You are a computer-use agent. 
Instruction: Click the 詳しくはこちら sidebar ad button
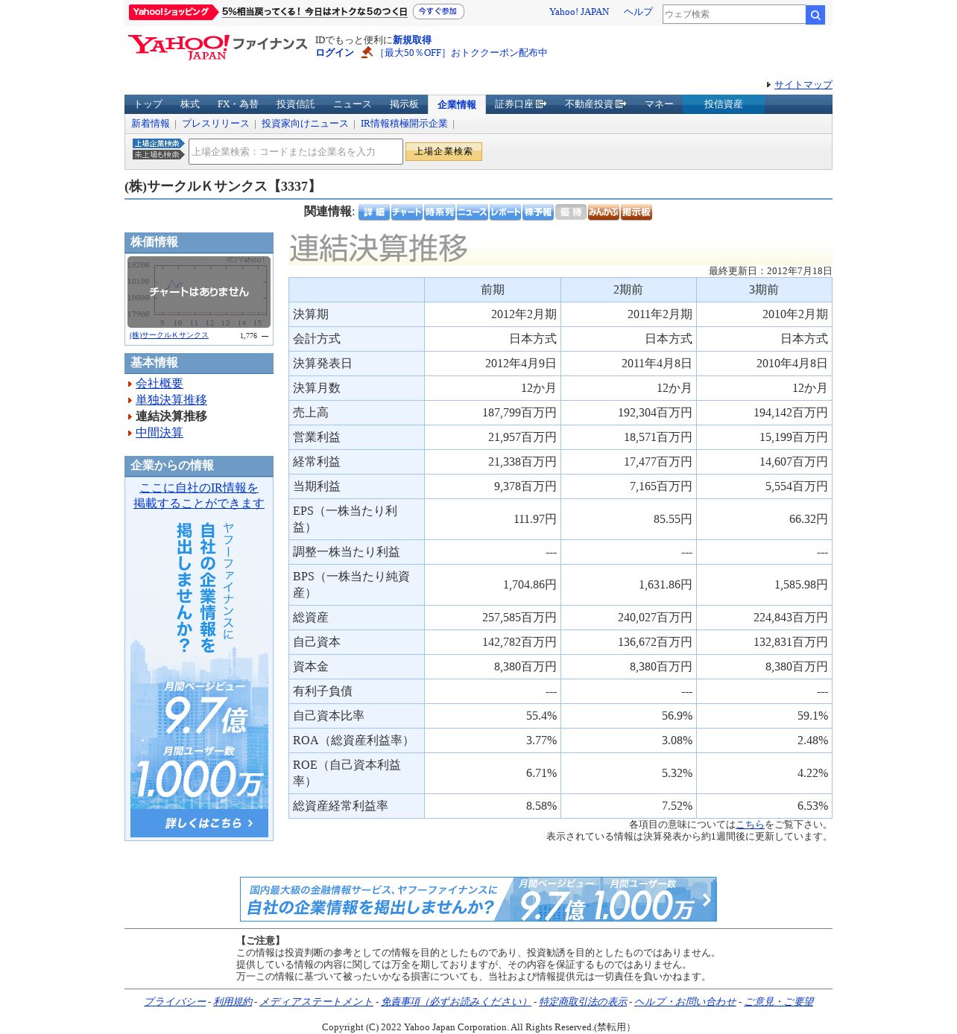click(199, 823)
